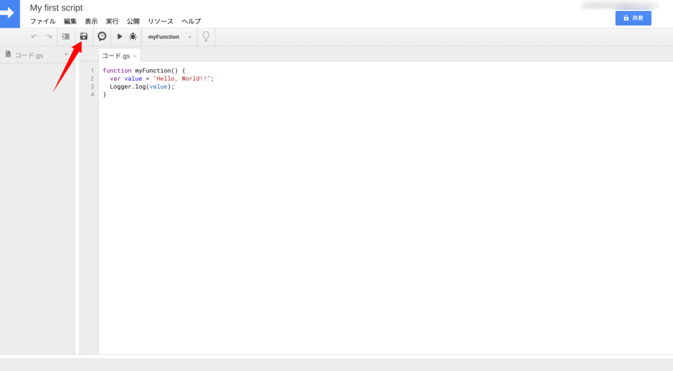Screen dimensions: 673x371
Task: Click the blue 共有 share button
Action: [633, 18]
